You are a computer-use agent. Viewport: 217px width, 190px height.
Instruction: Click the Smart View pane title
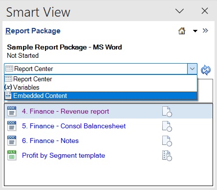(x=38, y=12)
